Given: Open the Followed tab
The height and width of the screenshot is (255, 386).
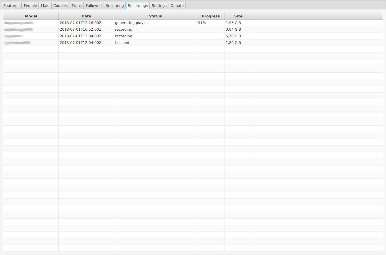Looking at the screenshot, I should pos(93,6).
